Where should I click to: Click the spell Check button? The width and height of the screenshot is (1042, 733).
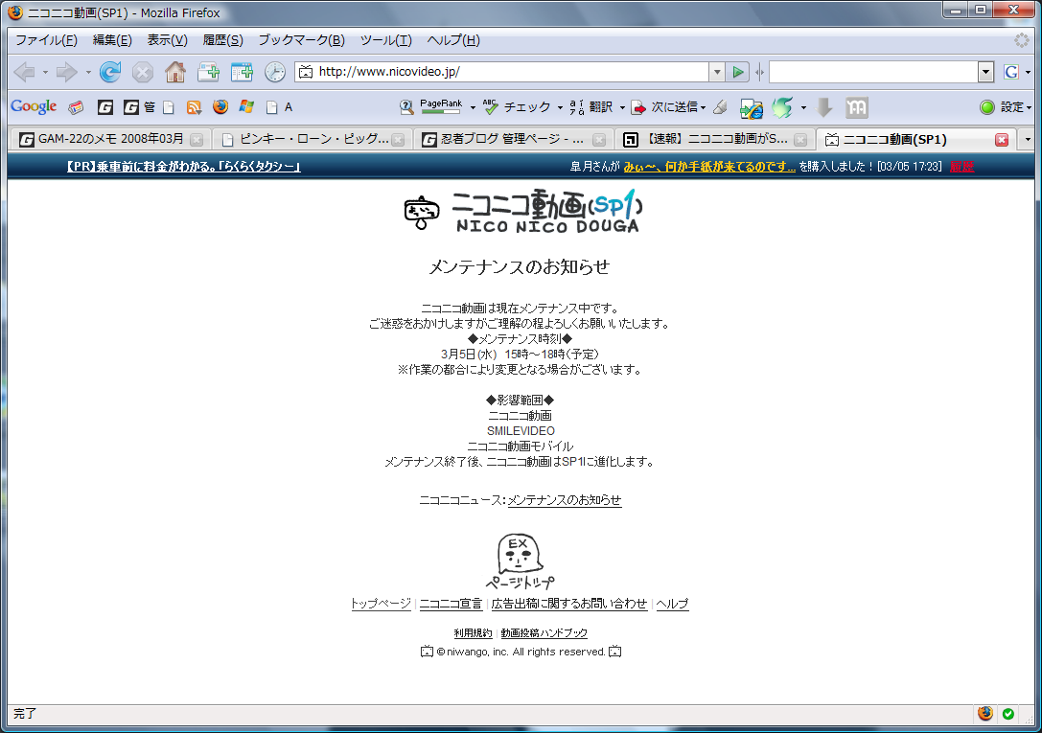tap(517, 107)
